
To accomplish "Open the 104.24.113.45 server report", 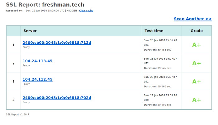I will [x=37, y=61].
